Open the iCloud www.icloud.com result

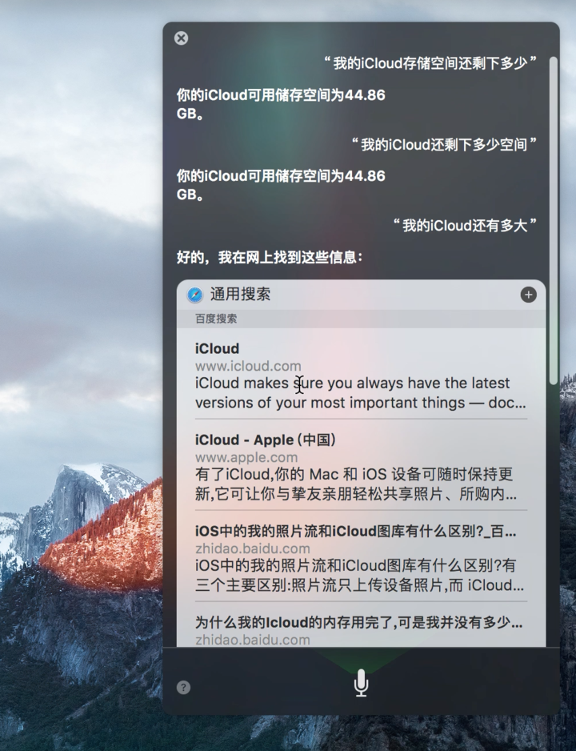(x=361, y=375)
